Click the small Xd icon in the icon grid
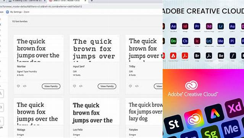The height and width of the screenshot is (138, 244). pyautogui.click(x=209, y=26)
